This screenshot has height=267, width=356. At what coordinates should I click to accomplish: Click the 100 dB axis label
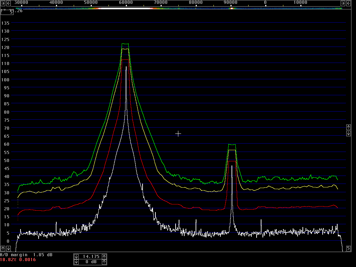click(5, 80)
